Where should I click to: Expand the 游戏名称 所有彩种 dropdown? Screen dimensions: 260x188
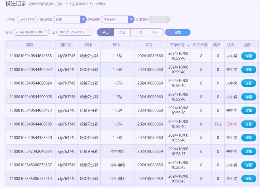(131, 19)
